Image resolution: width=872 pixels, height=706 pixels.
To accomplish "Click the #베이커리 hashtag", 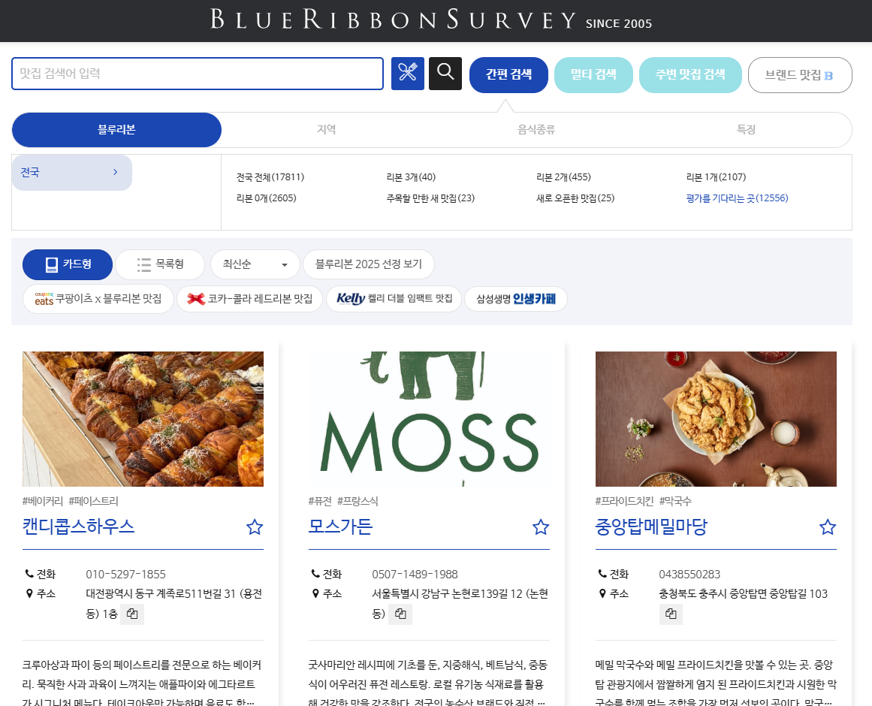I will [43, 502].
